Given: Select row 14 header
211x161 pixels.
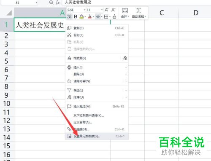Looking at the screenshot, I should [7, 137].
